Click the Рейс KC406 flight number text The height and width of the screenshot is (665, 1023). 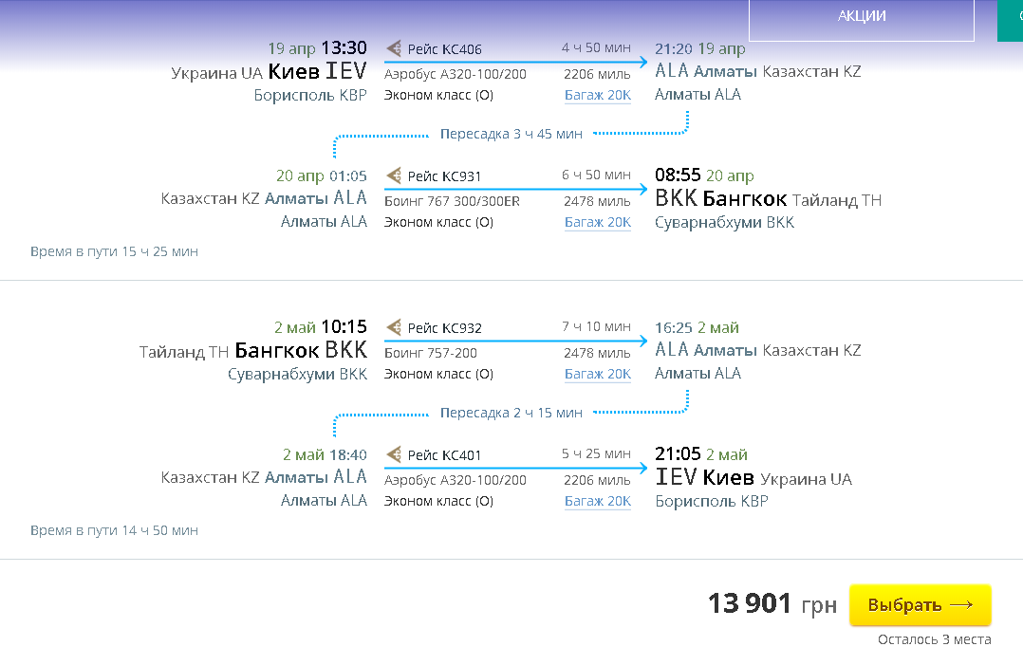[445, 49]
